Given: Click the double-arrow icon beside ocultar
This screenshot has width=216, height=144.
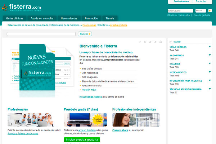Looking at the screenshot, I should tap(171, 42).
